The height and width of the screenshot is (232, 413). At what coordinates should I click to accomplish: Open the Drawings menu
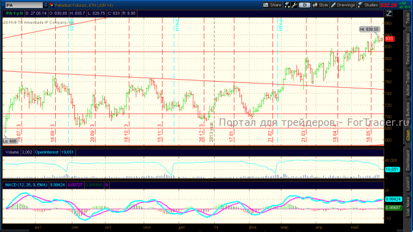pos(343,5)
